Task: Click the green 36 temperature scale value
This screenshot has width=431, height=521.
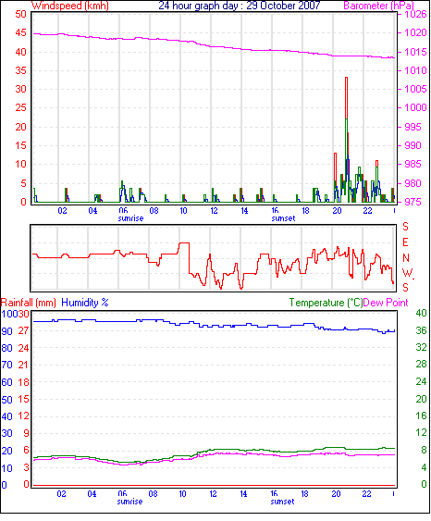Action: [422, 330]
